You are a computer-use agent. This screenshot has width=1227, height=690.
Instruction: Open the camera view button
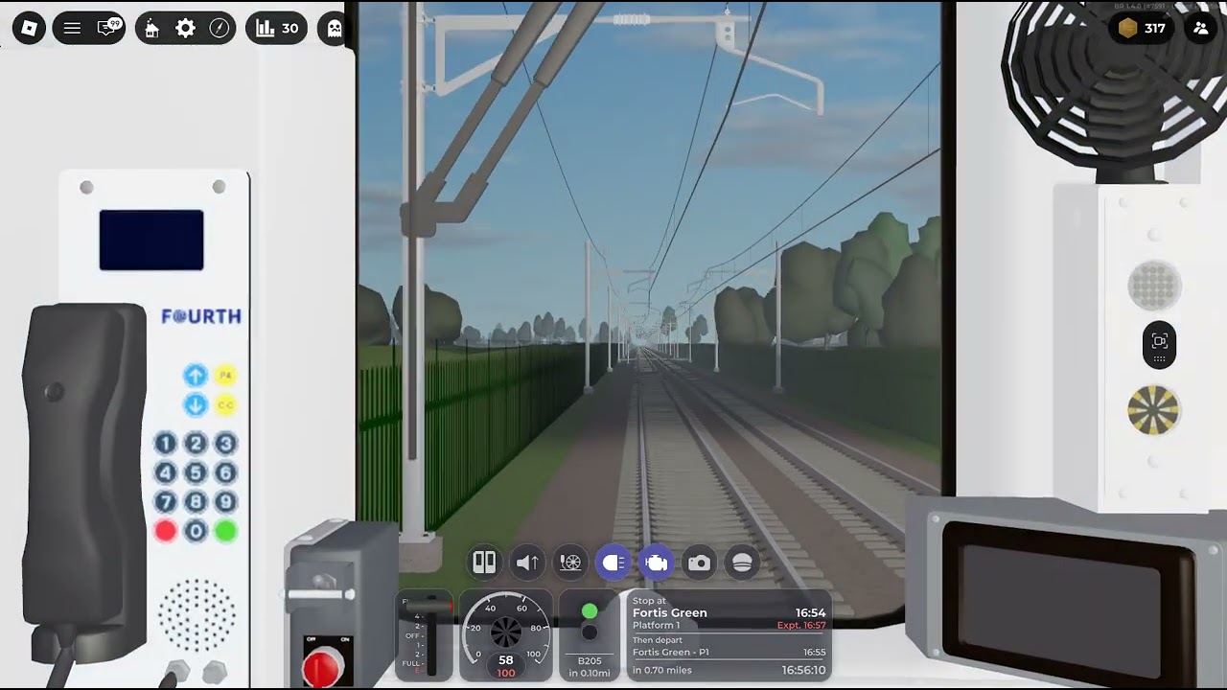point(700,563)
